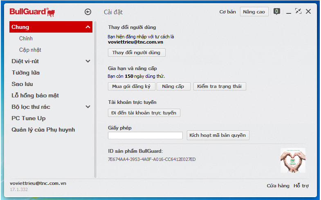Open the Chính sub-item
The image size is (321, 200).
tap(26, 38)
